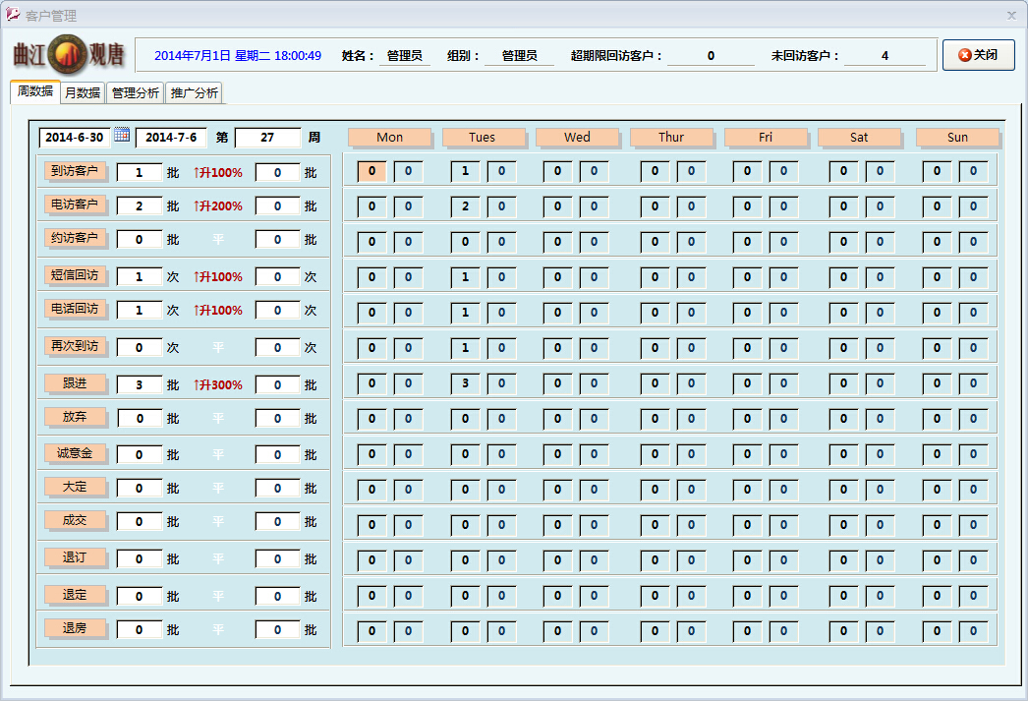
Task: Open the 管理分析 tab
Action: click(x=135, y=93)
